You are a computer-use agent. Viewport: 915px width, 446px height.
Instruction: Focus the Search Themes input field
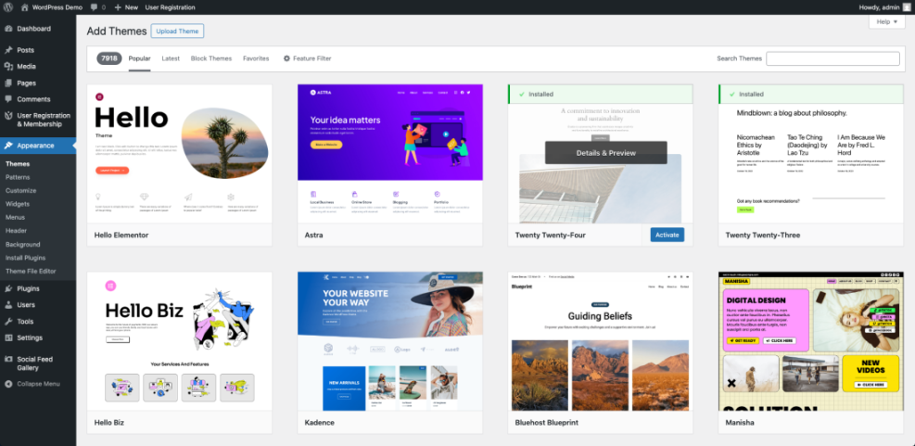pos(832,58)
